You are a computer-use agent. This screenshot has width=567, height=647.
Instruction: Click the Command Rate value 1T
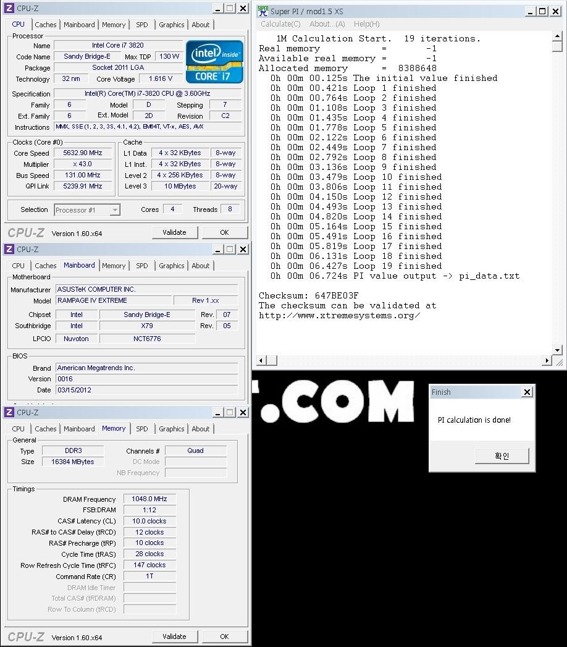click(149, 577)
